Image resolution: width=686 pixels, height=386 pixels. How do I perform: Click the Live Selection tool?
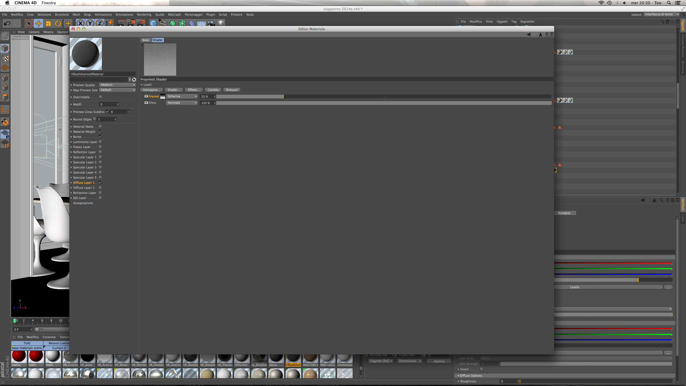(x=29, y=24)
